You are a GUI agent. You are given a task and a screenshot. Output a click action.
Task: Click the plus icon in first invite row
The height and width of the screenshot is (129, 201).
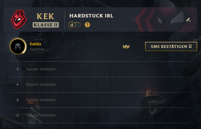(17, 69)
